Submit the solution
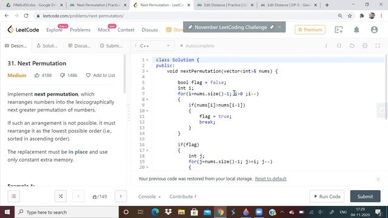Viewport: 388px width, 218px height. (x=365, y=196)
